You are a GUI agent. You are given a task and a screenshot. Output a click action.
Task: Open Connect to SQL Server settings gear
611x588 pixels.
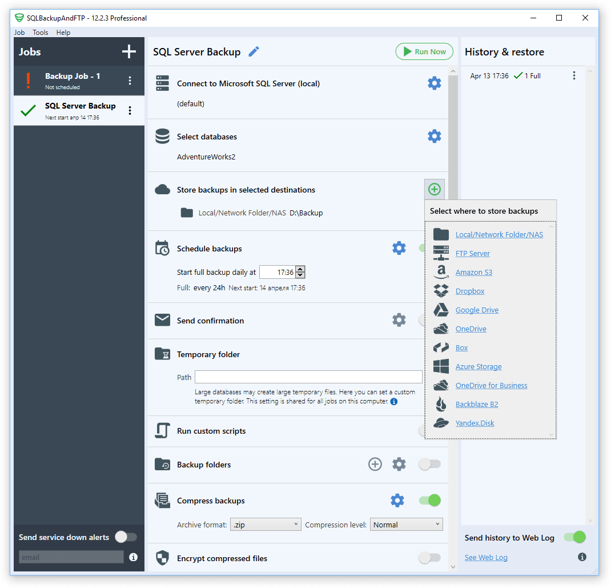coord(434,83)
